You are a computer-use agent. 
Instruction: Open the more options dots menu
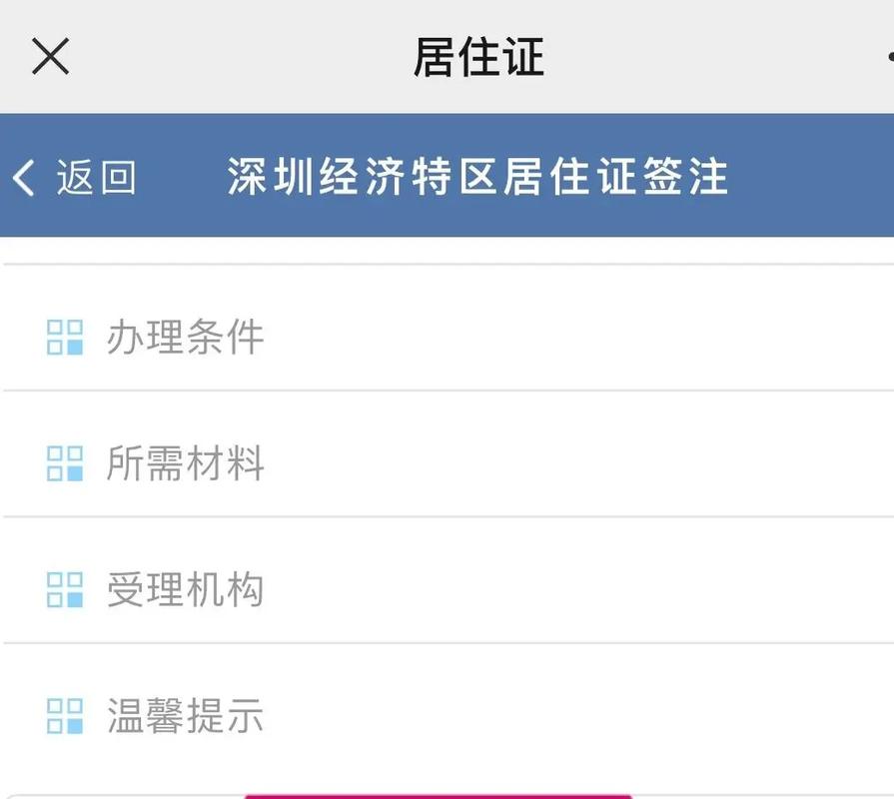[x=890, y=56]
